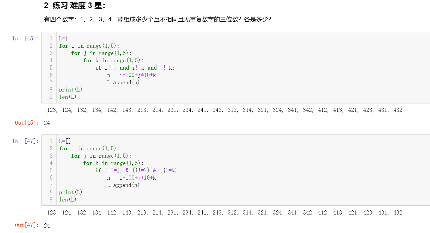The image size is (430, 233).
Task: Select the In [47] cell prompt
Action: tap(25, 141)
